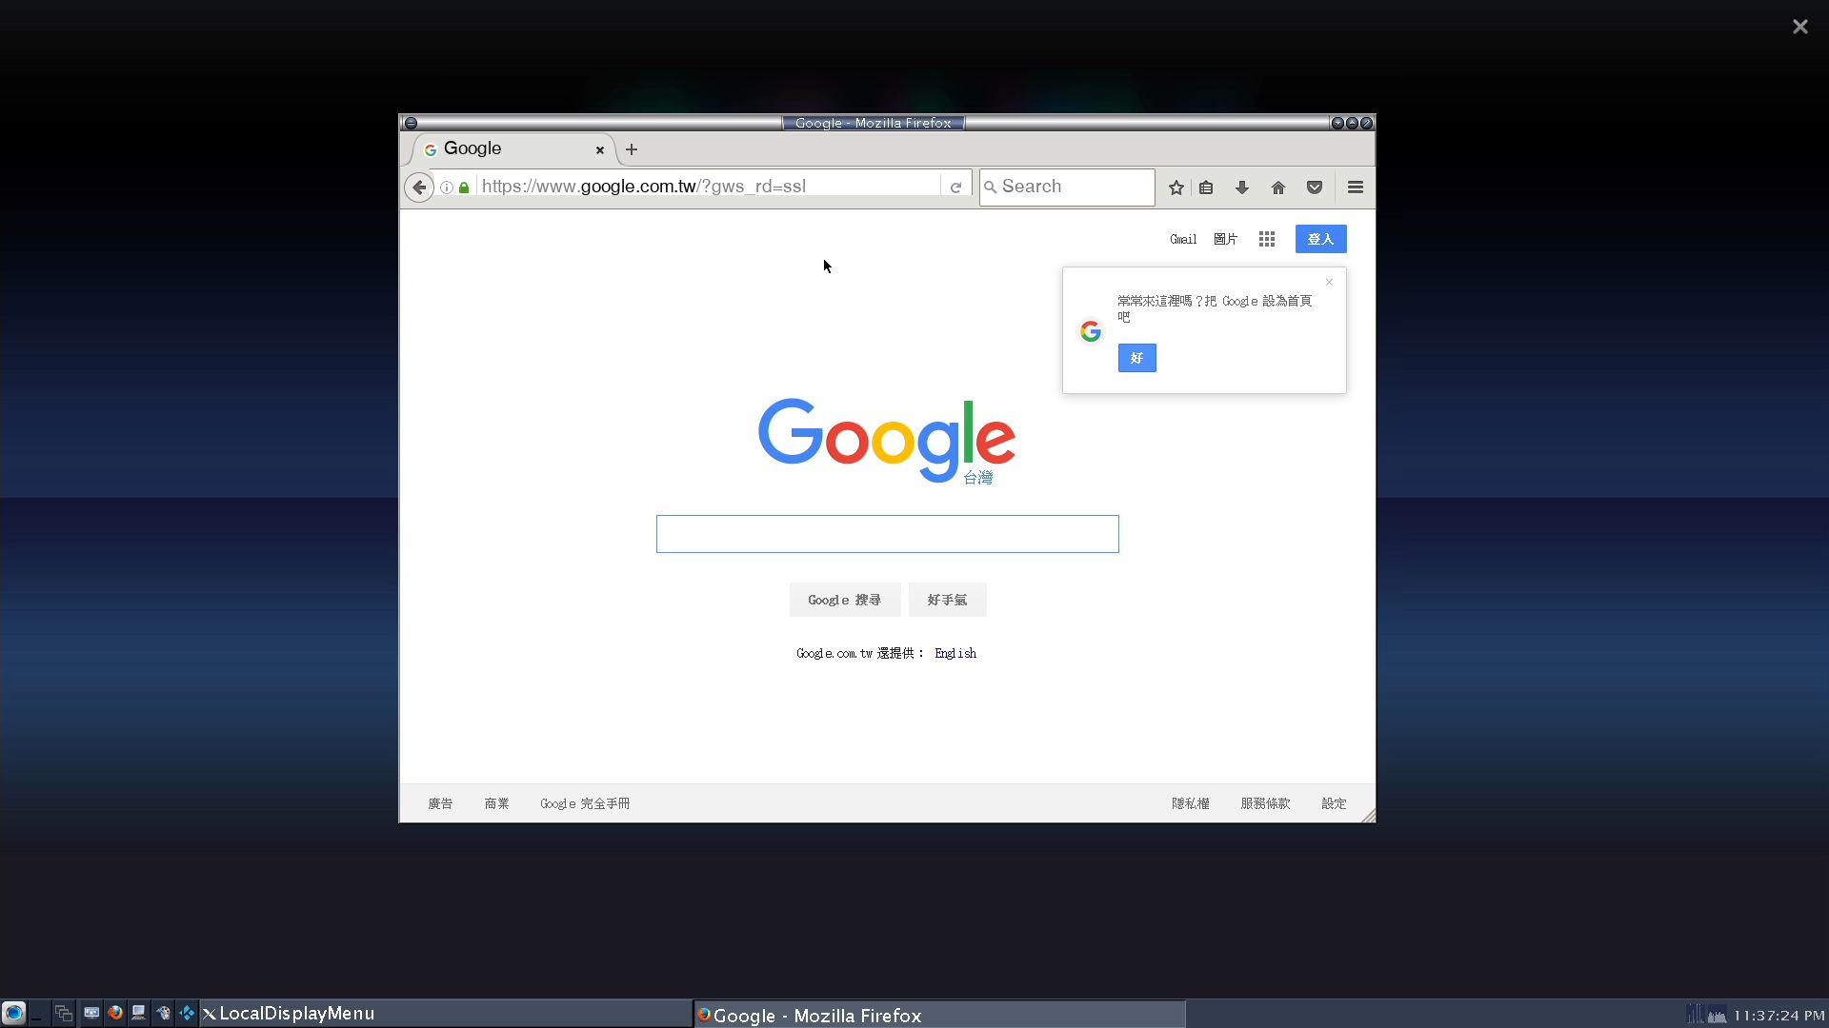Screen dimensions: 1829x1028
Task: Click the window switcher taskbar icon
Action: pyautogui.click(x=63, y=1014)
